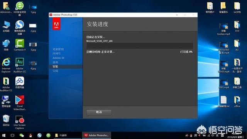Viewport: 247px width, 139px height.
Task: Click the 安装进度 heading
Action: pyautogui.click(x=97, y=24)
